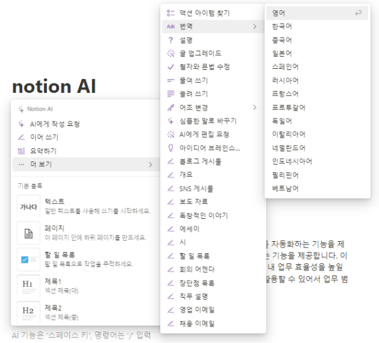
Task: Click the microphone icon beside 어조 변경
Action: 170,108
